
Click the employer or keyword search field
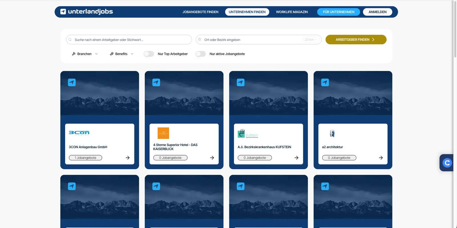[x=129, y=40]
